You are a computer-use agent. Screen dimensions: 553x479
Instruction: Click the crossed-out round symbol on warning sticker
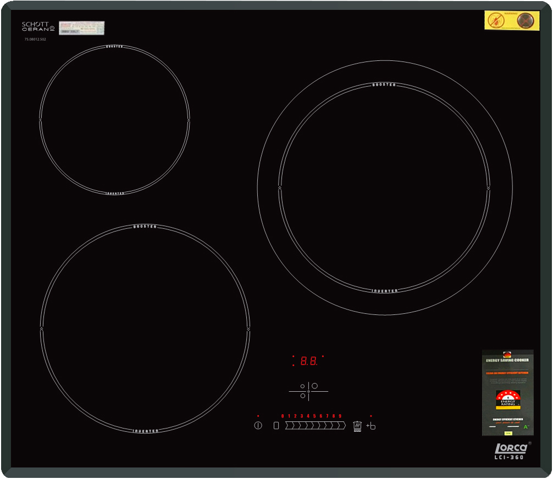pyautogui.click(x=526, y=21)
